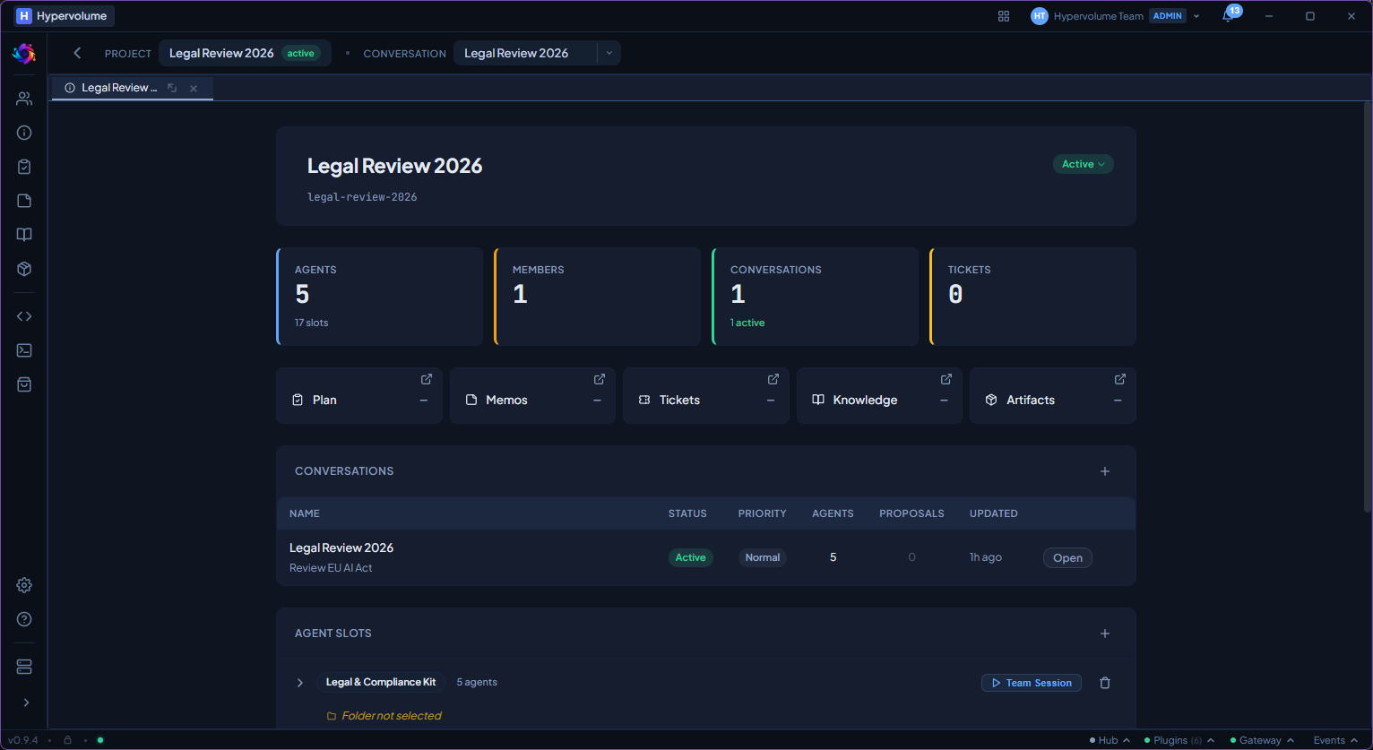1373x750 pixels.
Task: Expand the Hub status menu
Action: coord(1110,740)
